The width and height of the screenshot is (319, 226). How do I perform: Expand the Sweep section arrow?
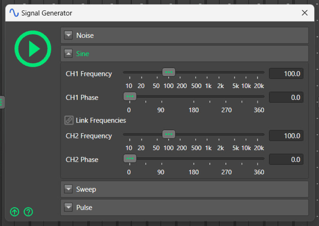69,189
